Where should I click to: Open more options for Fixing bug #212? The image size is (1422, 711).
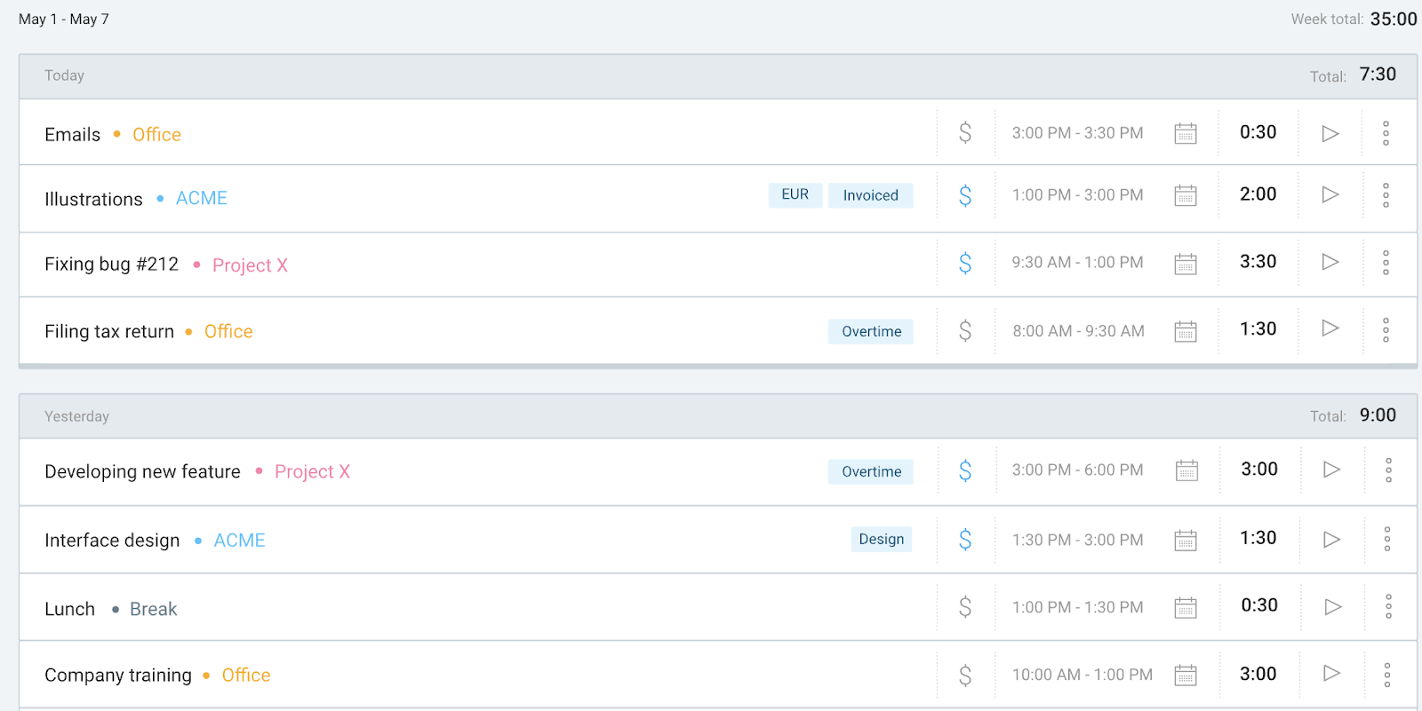(1386, 262)
